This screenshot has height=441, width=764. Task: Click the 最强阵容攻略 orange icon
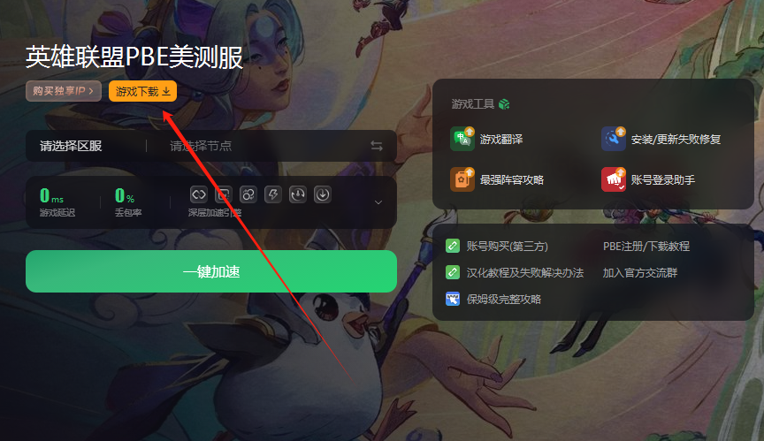point(462,179)
